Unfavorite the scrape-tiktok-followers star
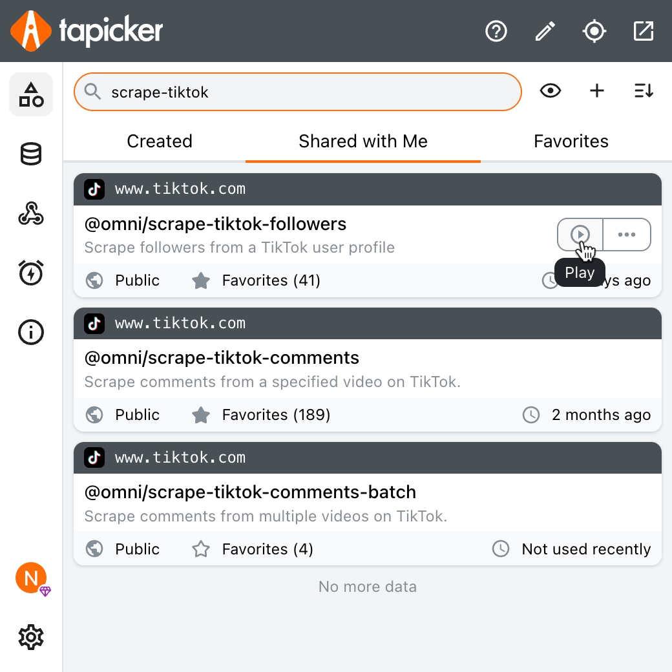The height and width of the screenshot is (672, 672). click(x=201, y=280)
